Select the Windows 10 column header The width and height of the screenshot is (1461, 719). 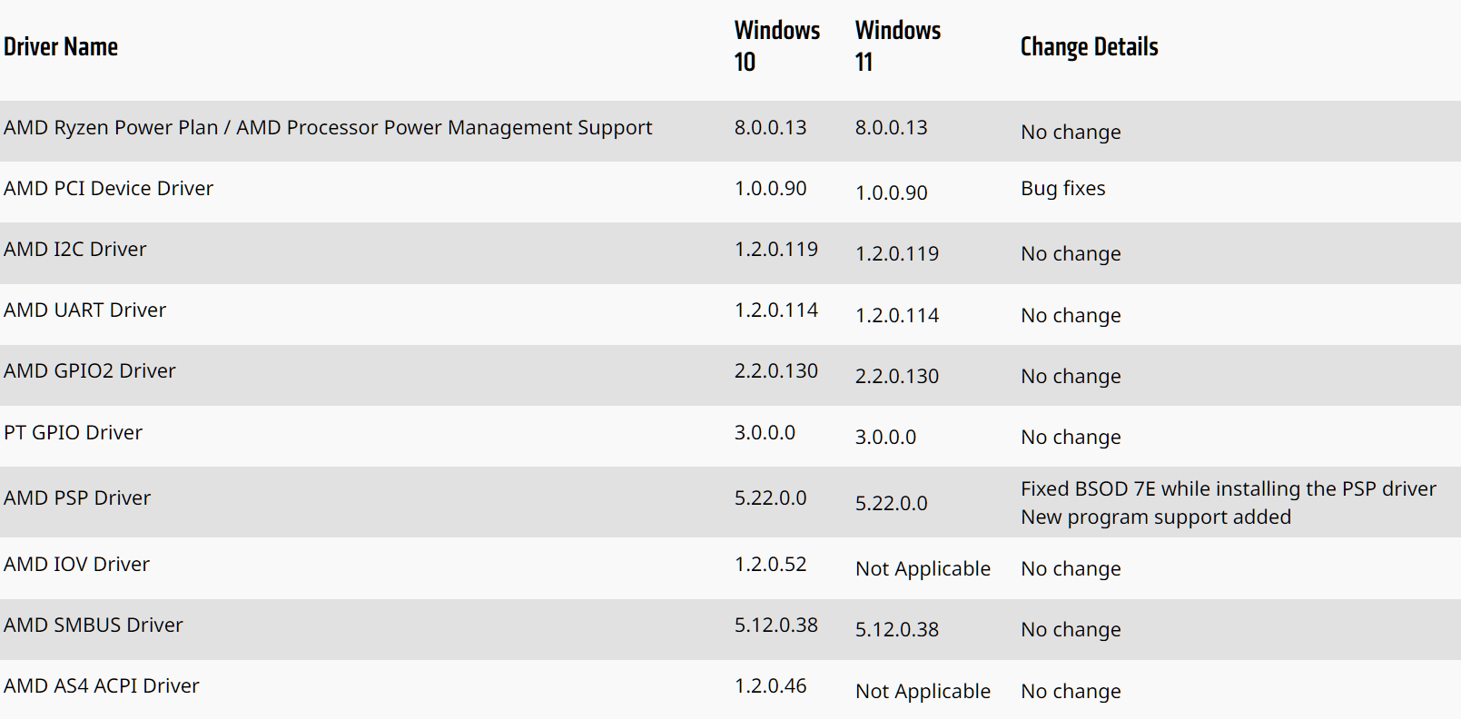777,46
